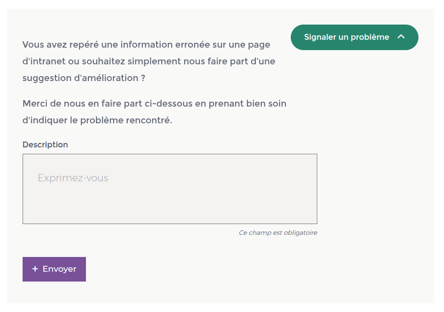
Task: Collapse the Signaler un problème section
Action: click(x=354, y=37)
